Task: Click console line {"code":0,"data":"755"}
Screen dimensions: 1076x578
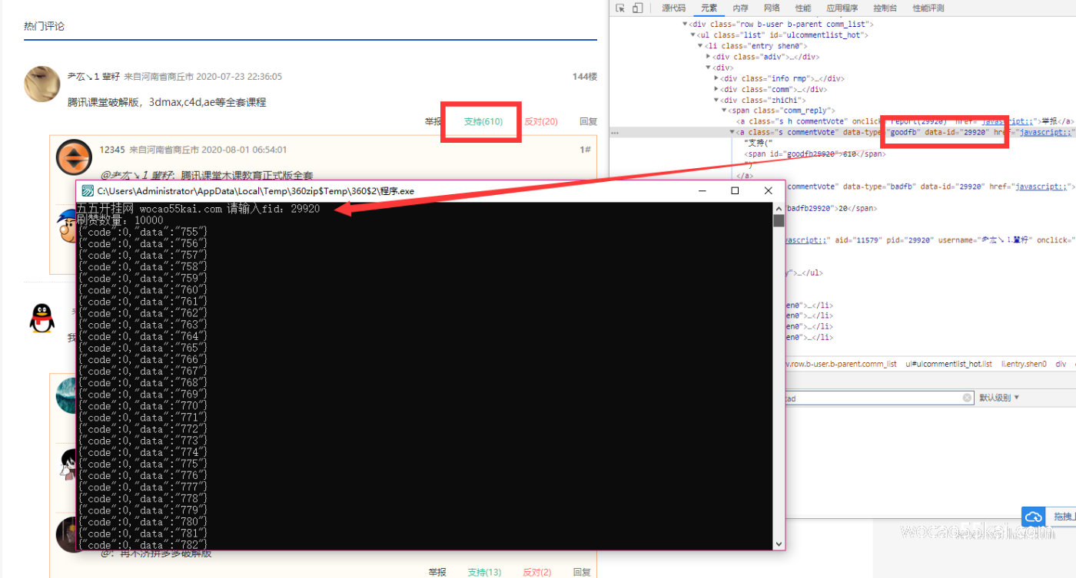Action: (141, 232)
